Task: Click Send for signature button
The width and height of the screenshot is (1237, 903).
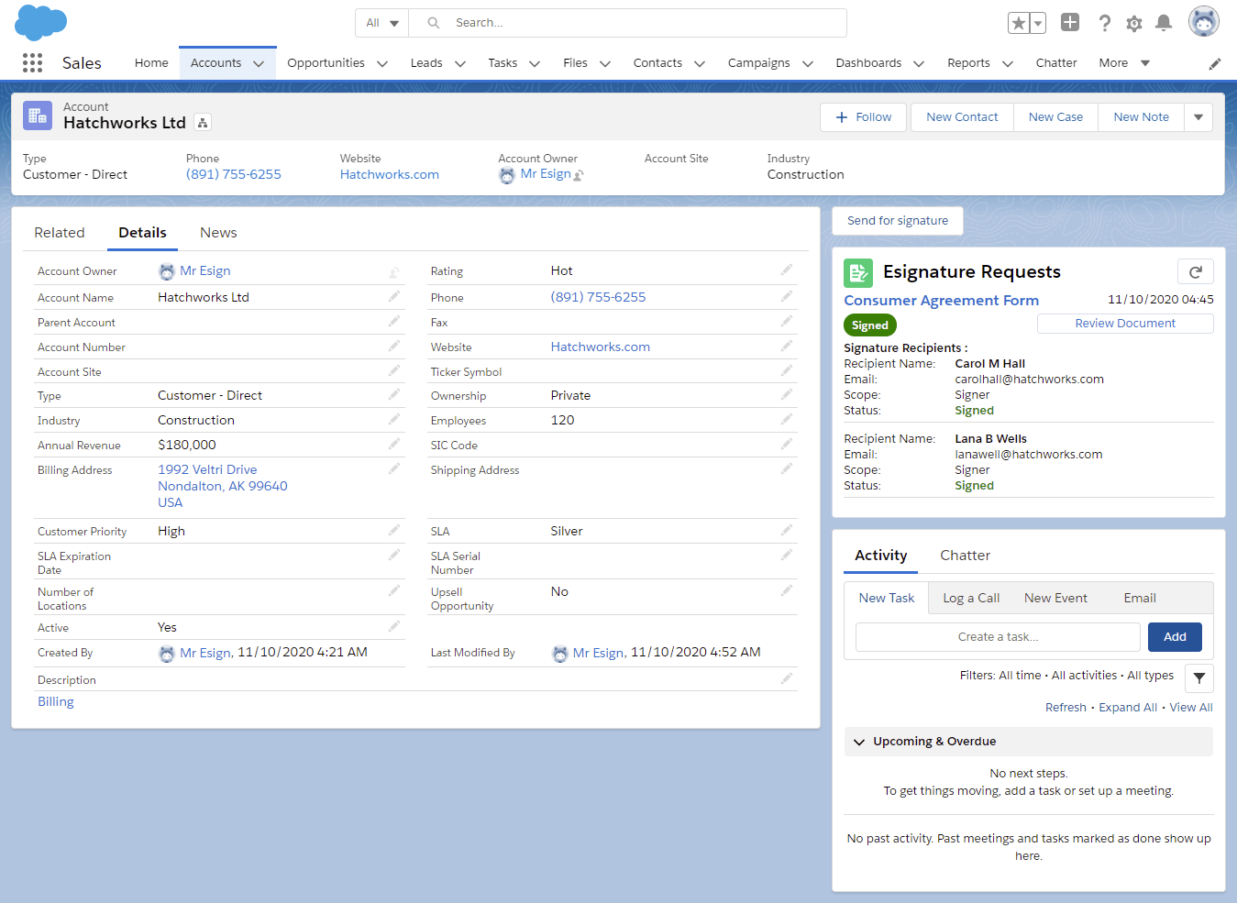Action: click(898, 221)
